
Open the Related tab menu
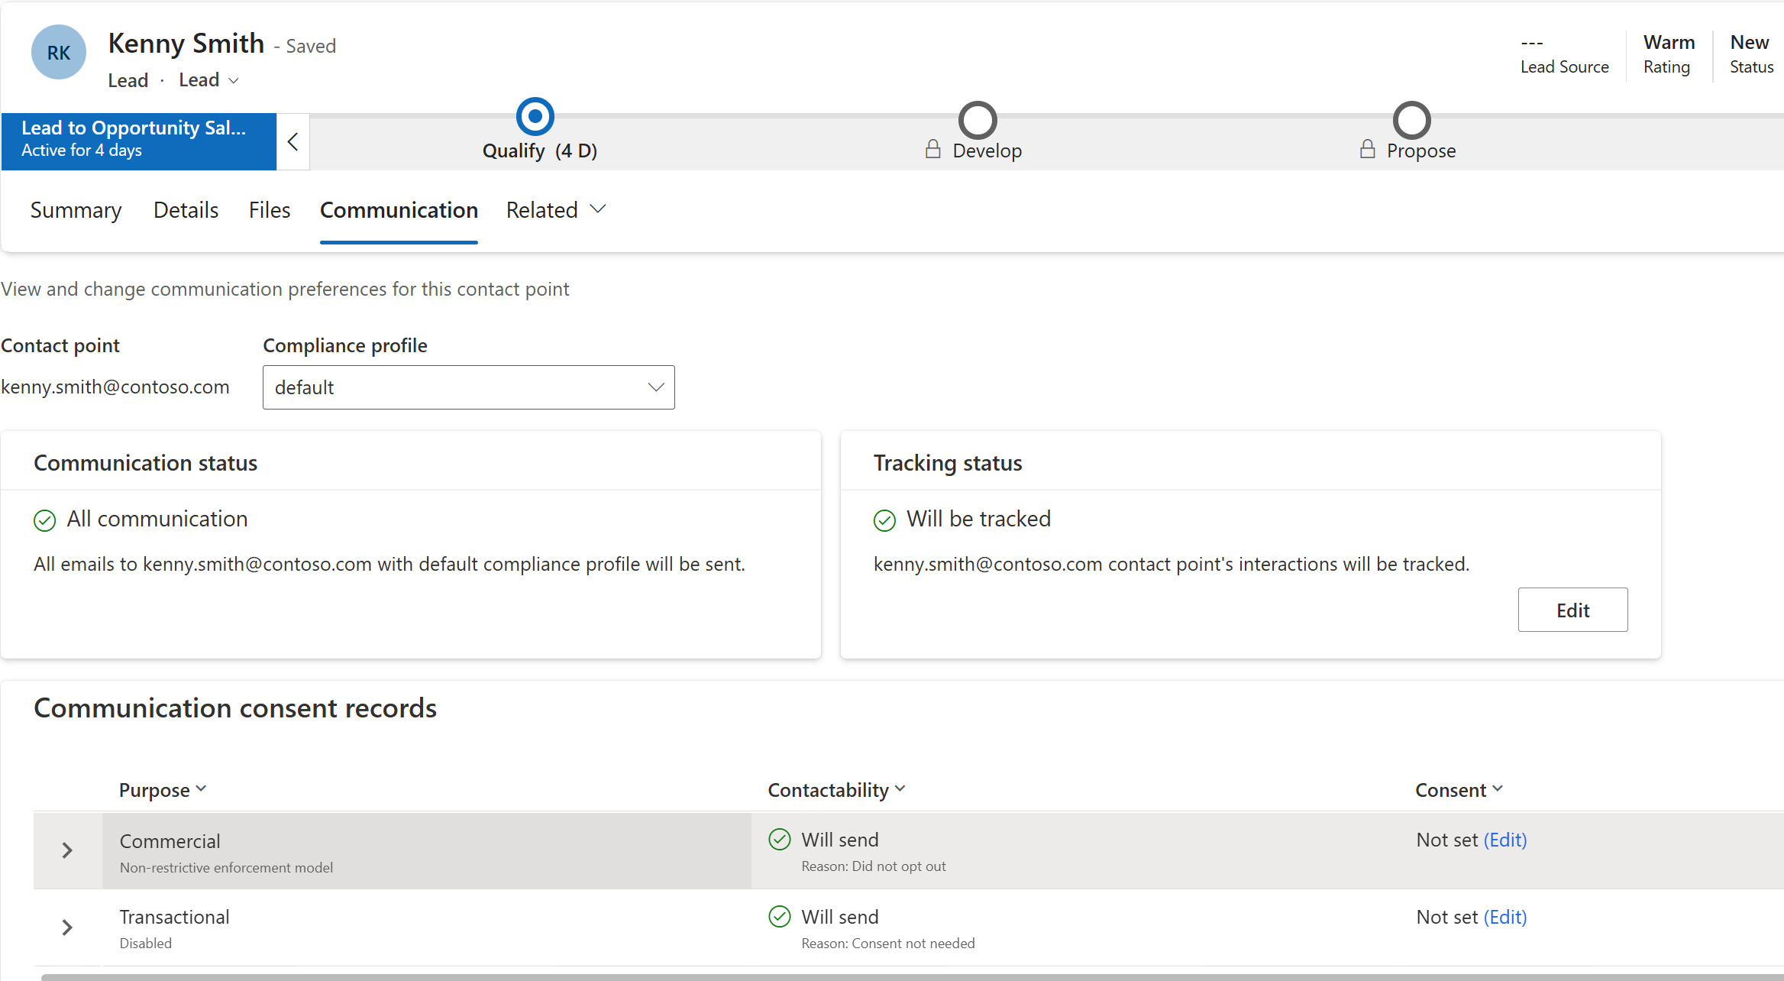(x=555, y=210)
